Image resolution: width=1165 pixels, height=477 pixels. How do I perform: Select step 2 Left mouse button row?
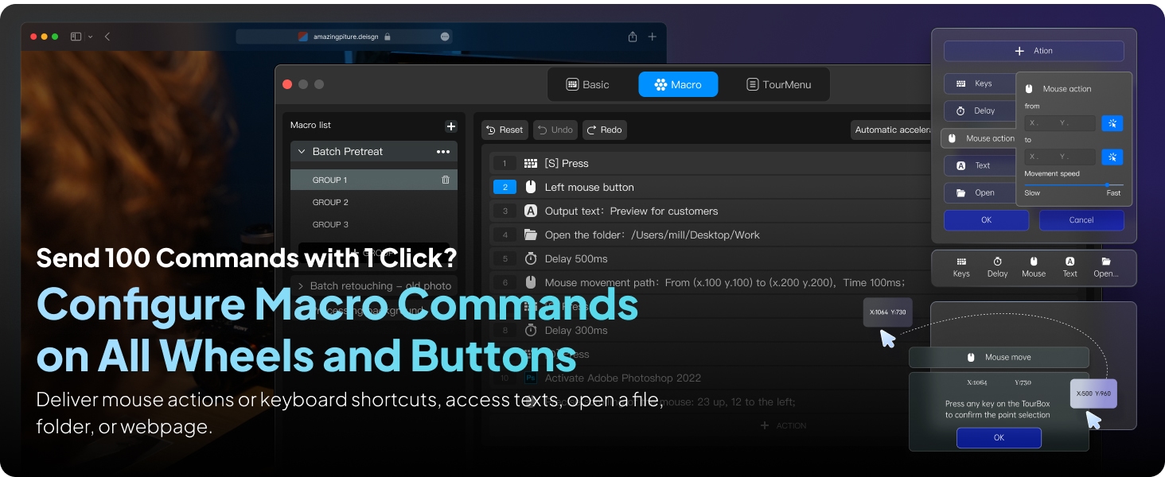click(589, 188)
